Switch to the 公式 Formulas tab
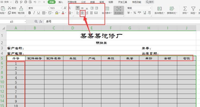Image resolution: width=200 pixels, height=107 pixels. click(x=83, y=2)
